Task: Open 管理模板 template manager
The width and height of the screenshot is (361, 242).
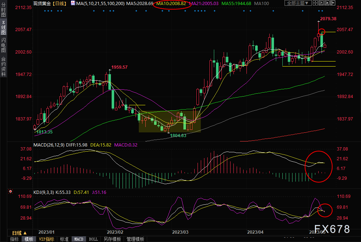Action: pos(136,239)
